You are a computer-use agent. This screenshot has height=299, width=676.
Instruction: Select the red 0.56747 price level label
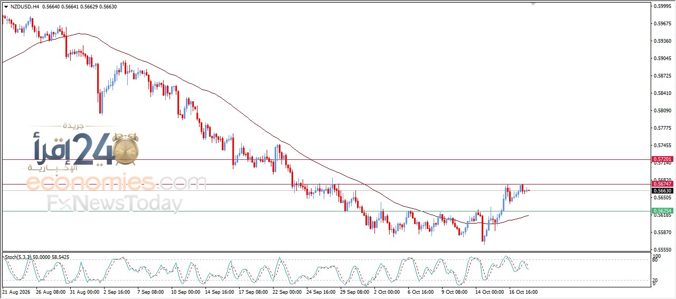[662, 184]
